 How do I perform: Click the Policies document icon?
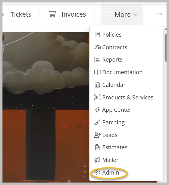tap(97, 35)
